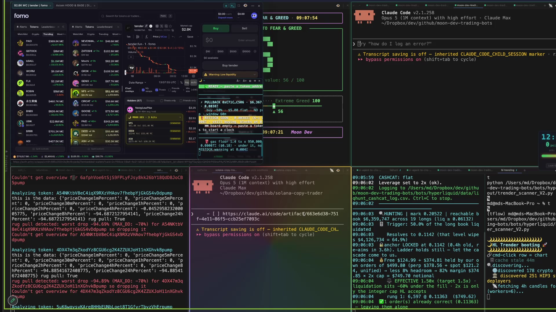This screenshot has width=556, height=312.
Task: Click the TradingView logo on the chart
Action: 131,68
